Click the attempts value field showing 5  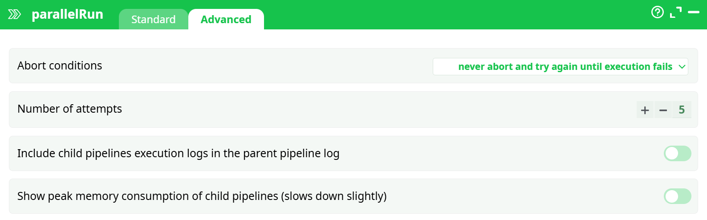(682, 110)
